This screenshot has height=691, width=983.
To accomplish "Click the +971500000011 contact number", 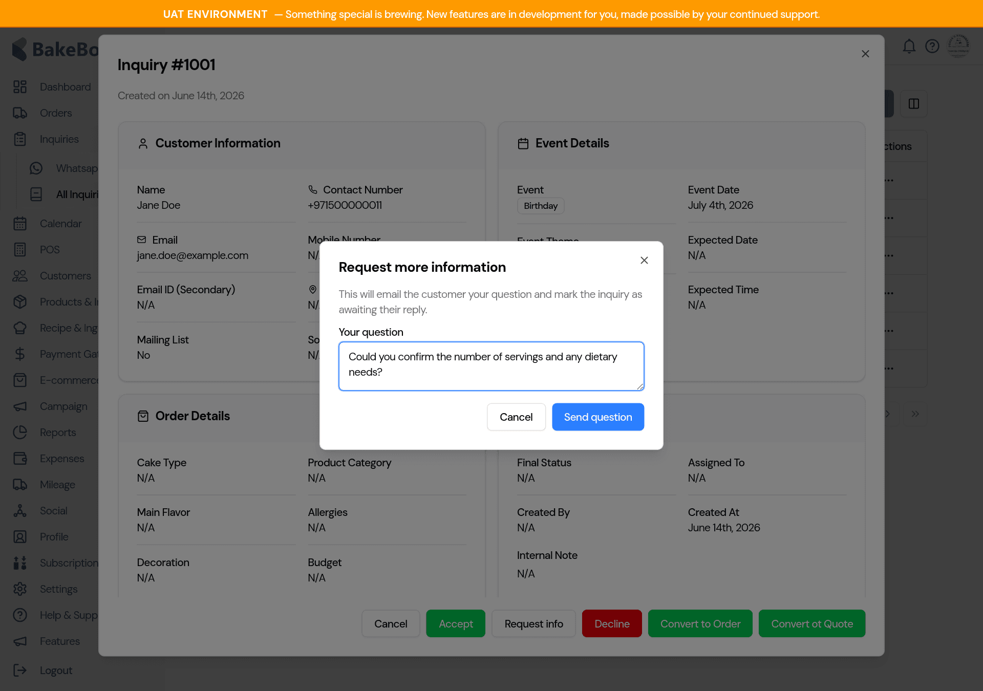I will coord(345,205).
